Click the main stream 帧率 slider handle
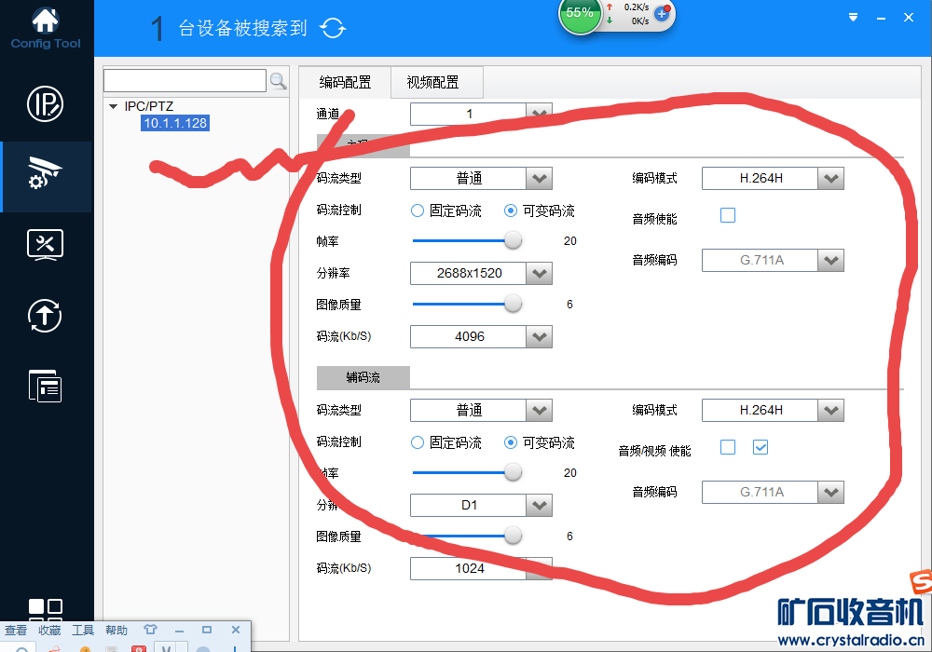This screenshot has width=932, height=652. tap(513, 240)
